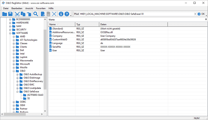Open help via question mark icon
The image size is (208, 120).
67,14
